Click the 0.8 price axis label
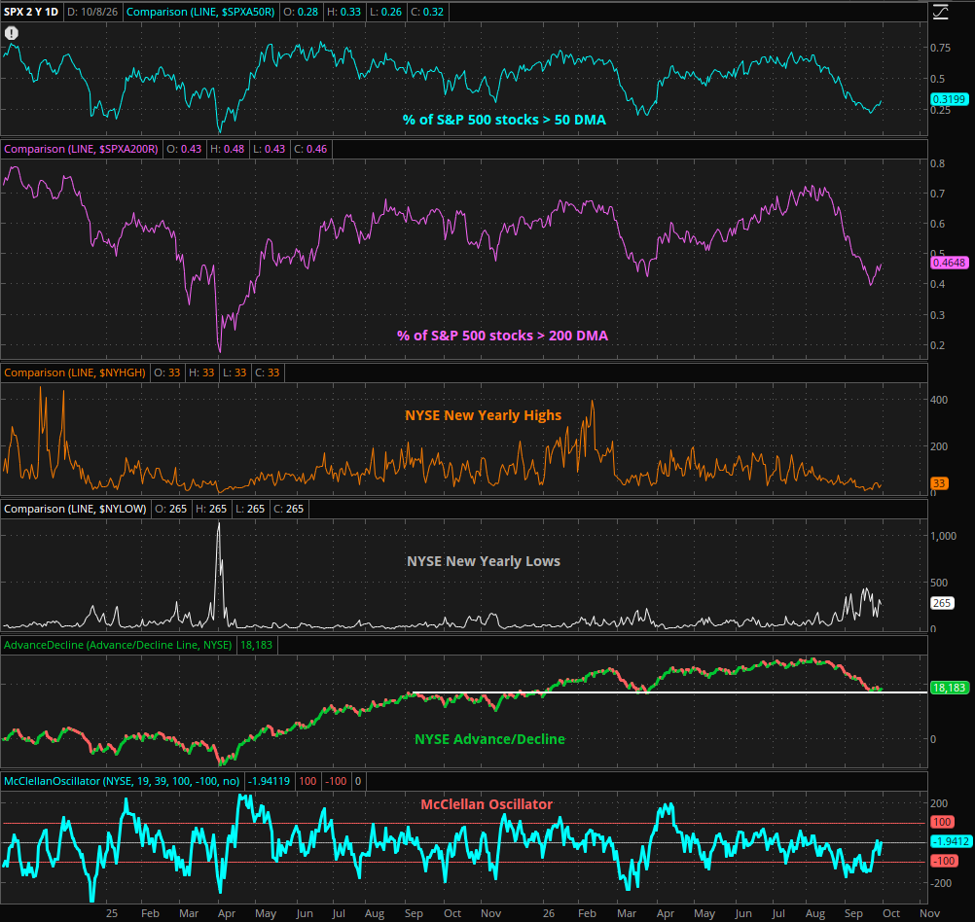Screen dimensions: 975x922 [x=937, y=163]
